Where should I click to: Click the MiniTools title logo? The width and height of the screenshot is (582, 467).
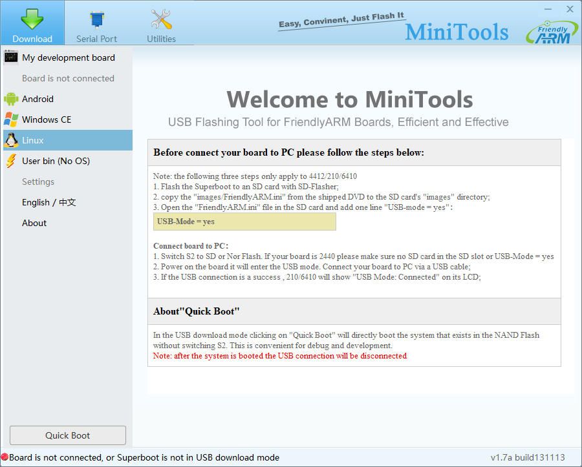point(457,32)
